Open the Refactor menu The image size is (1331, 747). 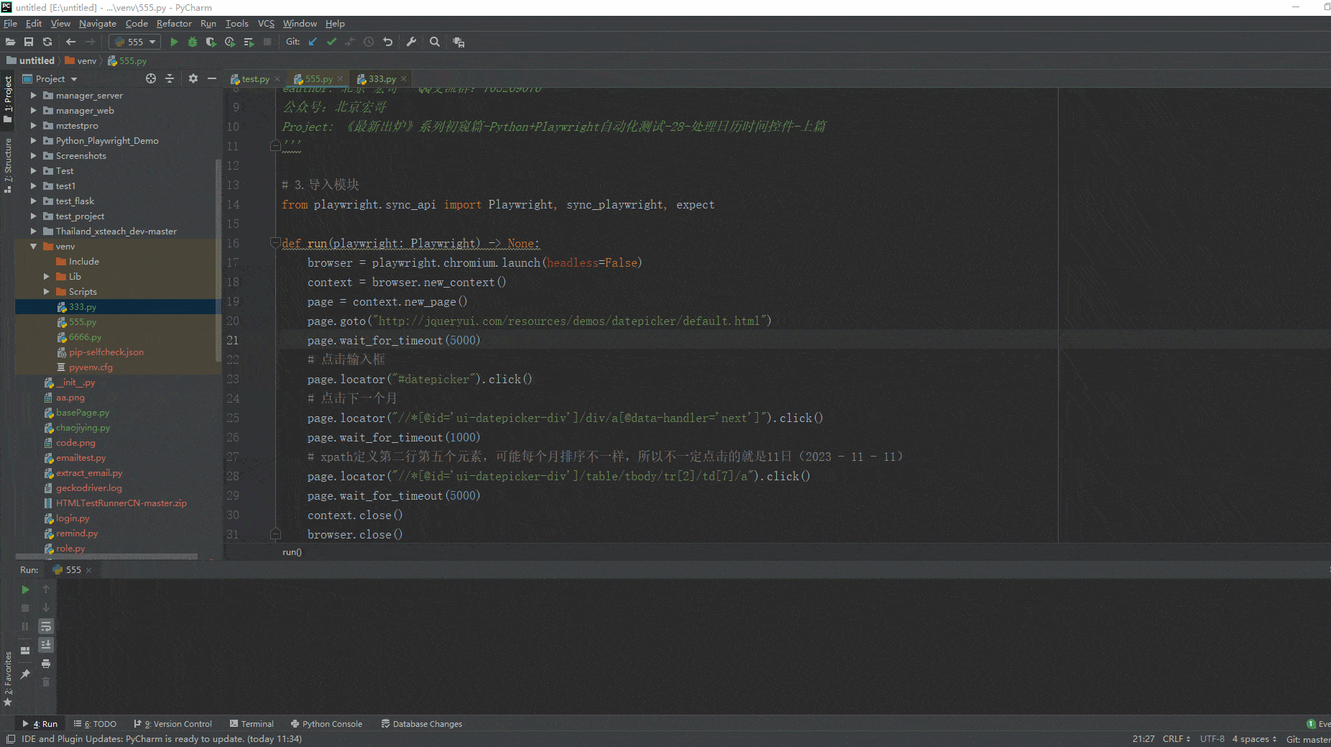(x=174, y=24)
